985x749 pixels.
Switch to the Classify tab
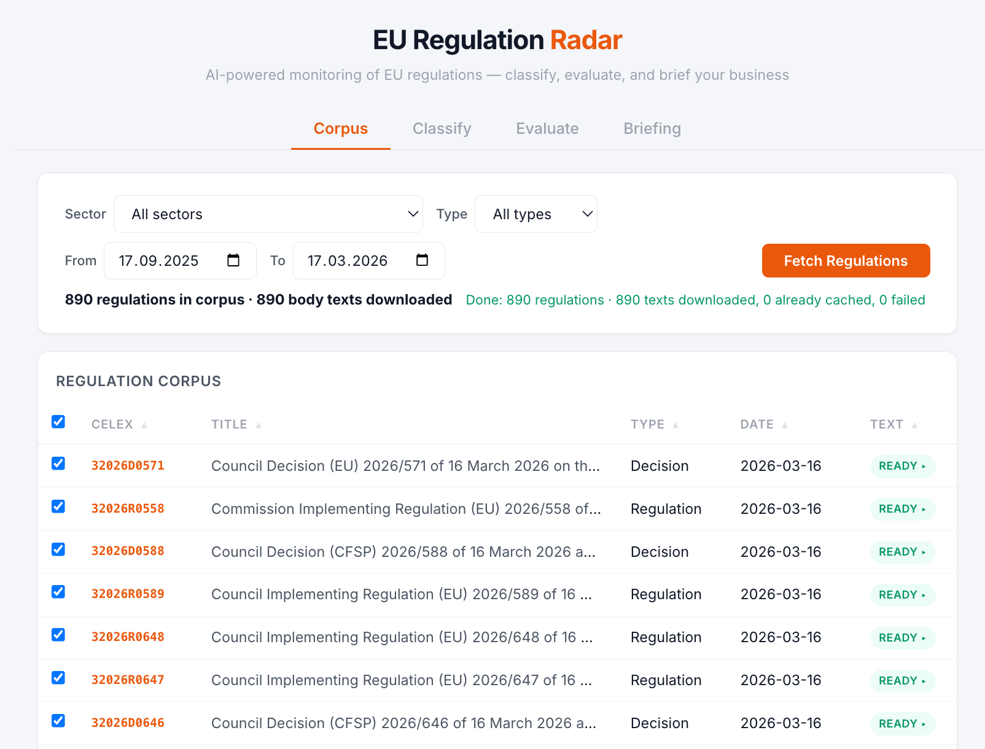pos(442,129)
